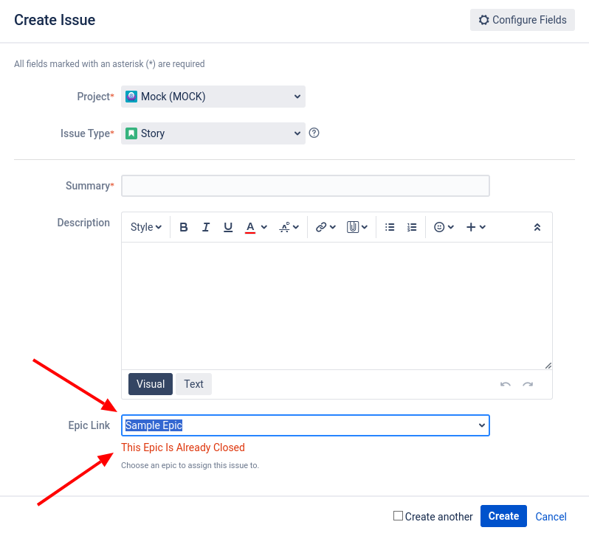Open the link insertion tool

point(325,227)
